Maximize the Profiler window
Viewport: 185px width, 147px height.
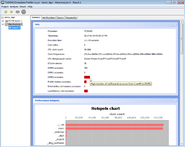[x=174, y=2]
